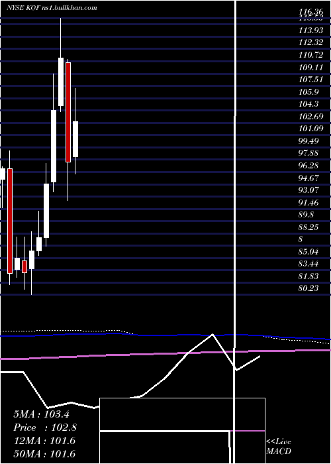This screenshot has width=331, height=464.
Task: Open the <<Live MACD label
Action: coord(279,447)
